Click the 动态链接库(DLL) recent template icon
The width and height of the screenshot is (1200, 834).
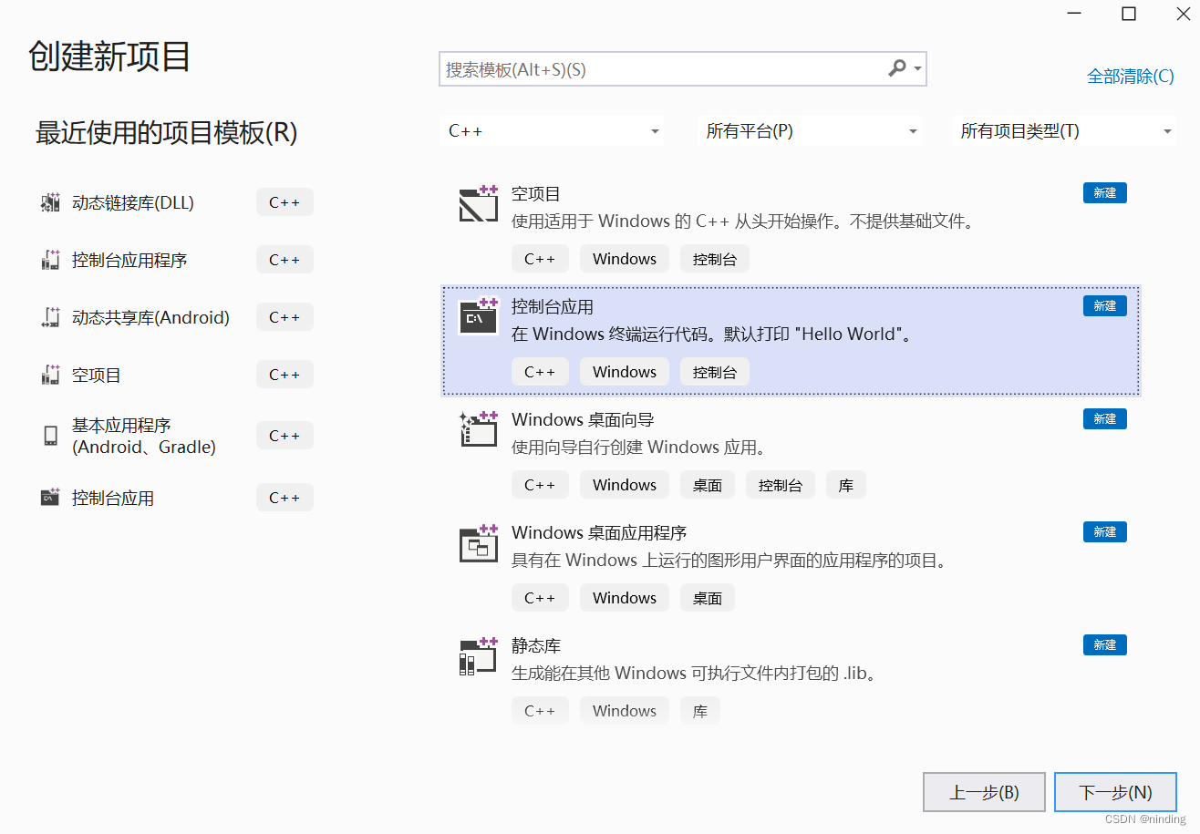[50, 203]
